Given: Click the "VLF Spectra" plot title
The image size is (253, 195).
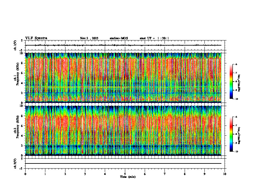Looking at the screenshot, I should (36, 38).
